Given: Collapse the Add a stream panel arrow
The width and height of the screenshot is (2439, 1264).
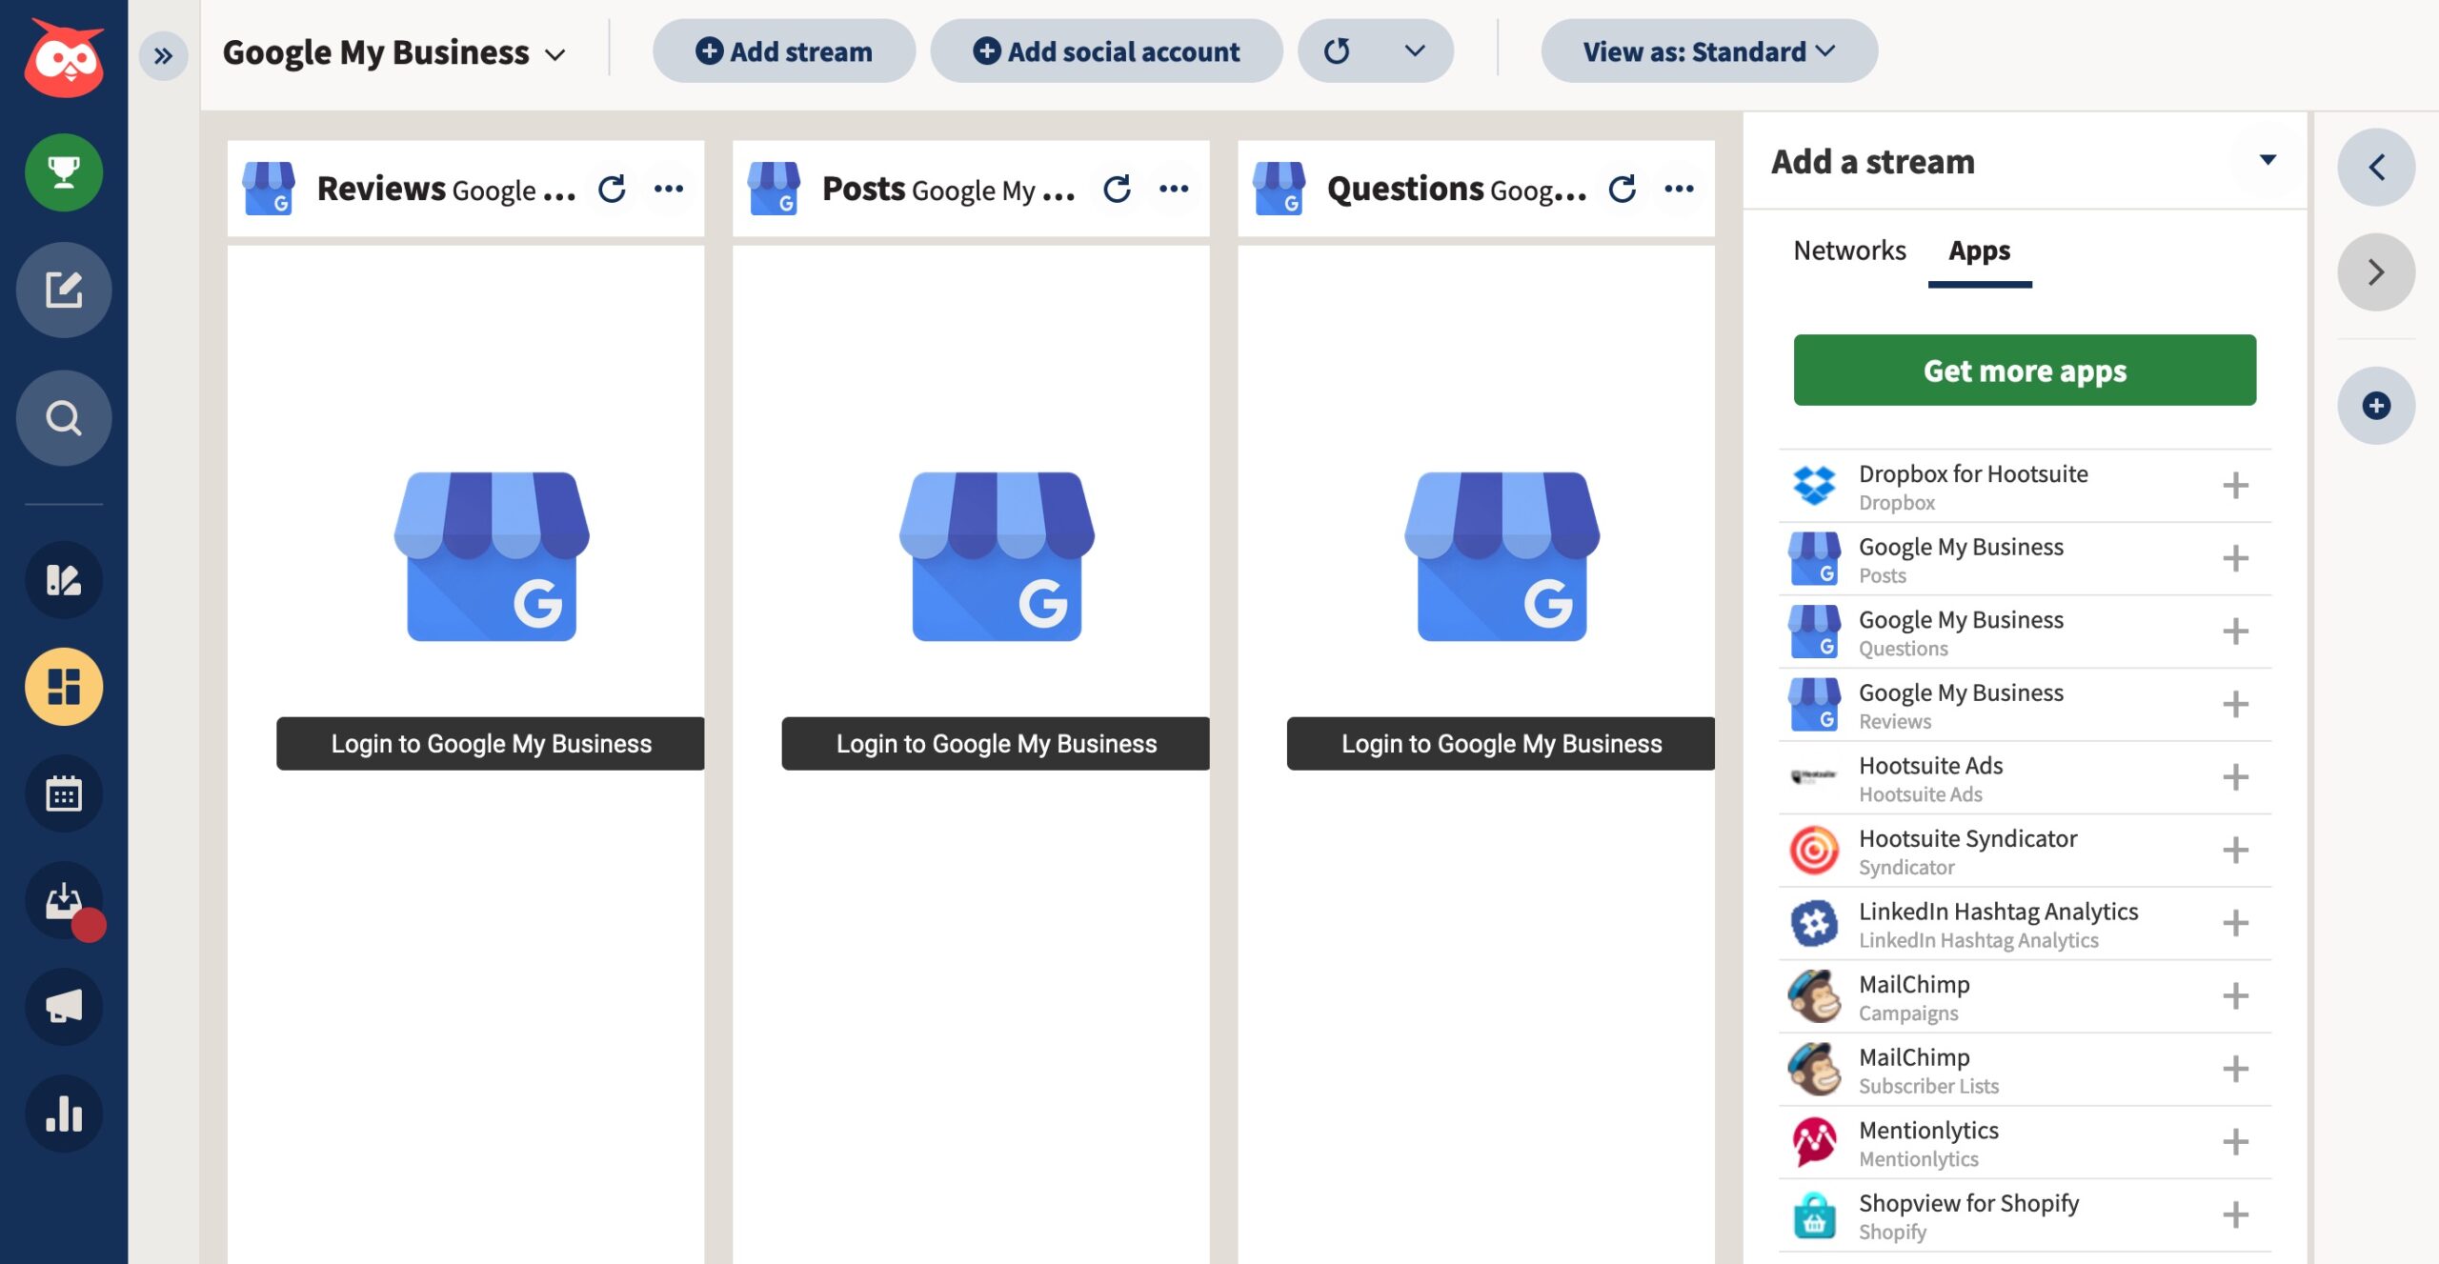Looking at the screenshot, I should click(x=2268, y=160).
